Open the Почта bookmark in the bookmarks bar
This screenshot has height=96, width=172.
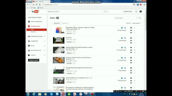40,8
